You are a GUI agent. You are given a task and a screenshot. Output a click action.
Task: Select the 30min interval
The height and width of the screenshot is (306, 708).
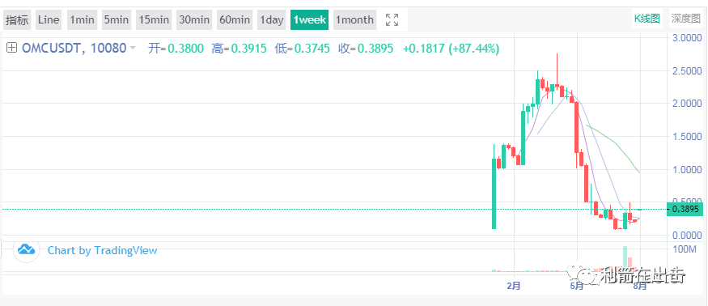194,20
